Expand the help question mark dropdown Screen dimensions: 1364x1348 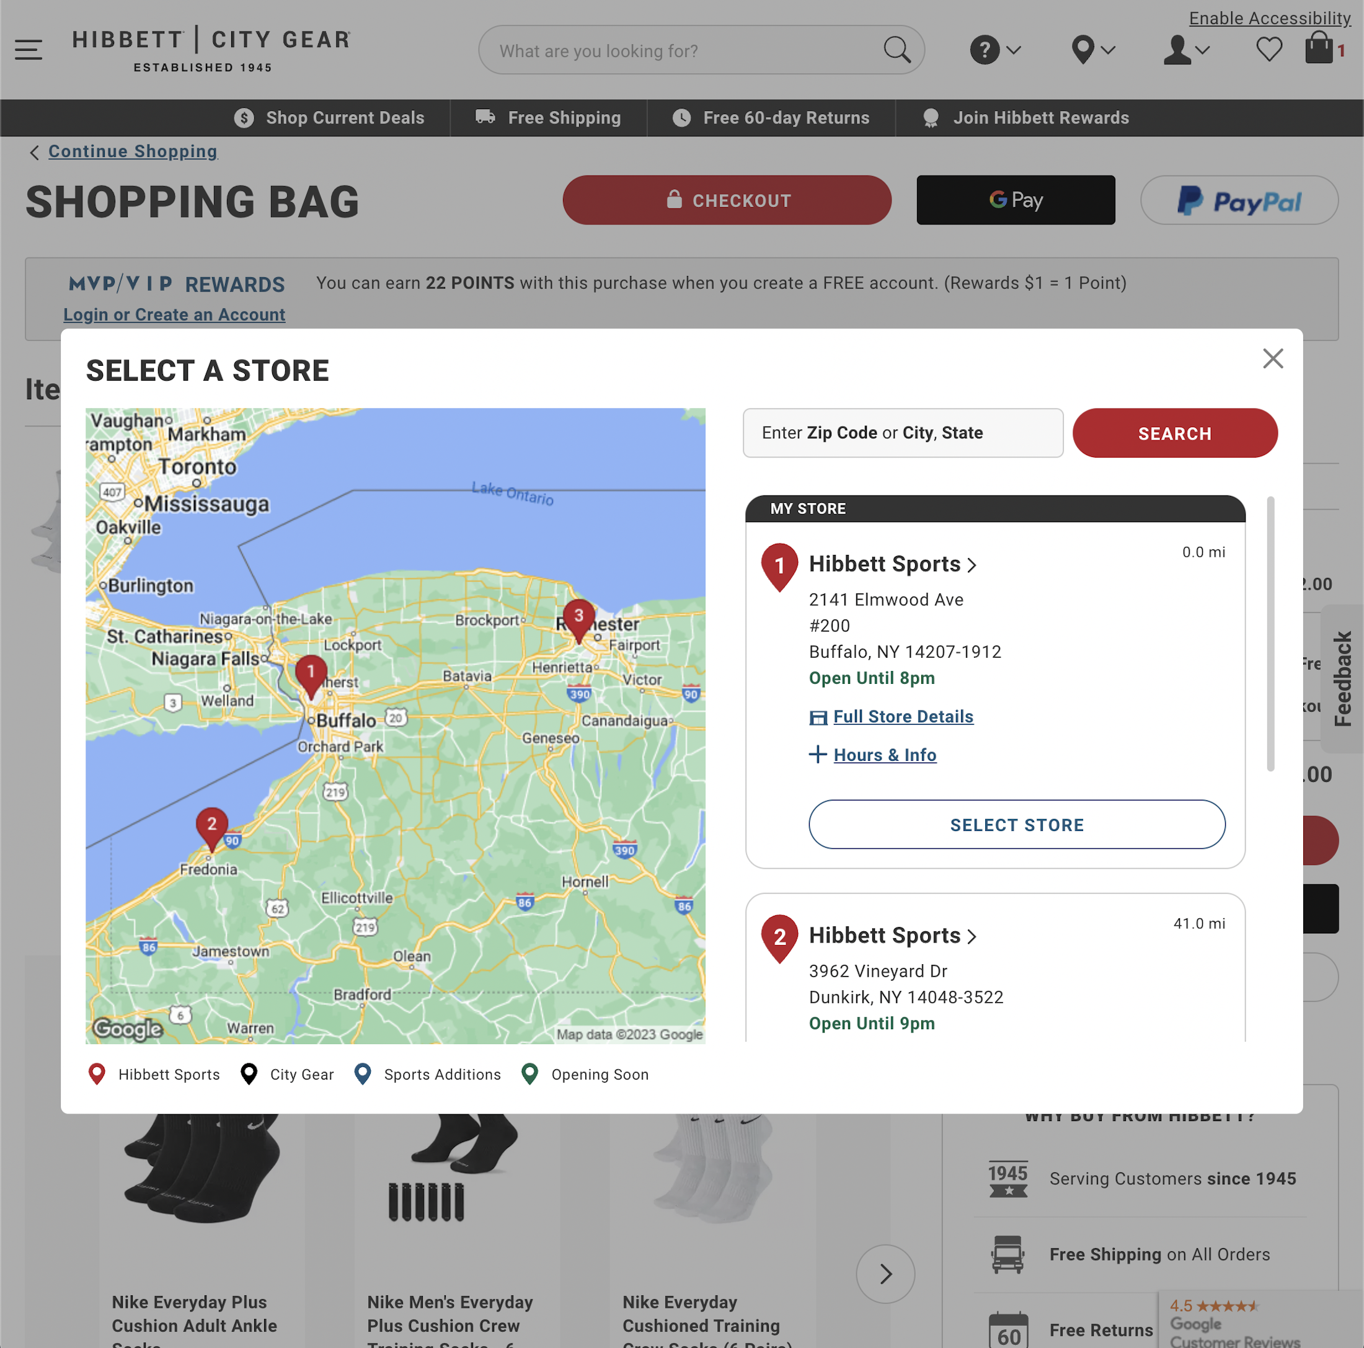coord(994,50)
